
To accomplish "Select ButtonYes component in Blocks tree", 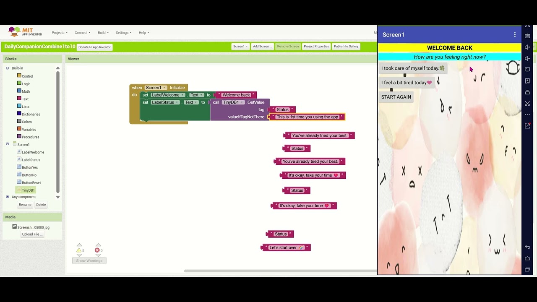I will click(x=27, y=167).
